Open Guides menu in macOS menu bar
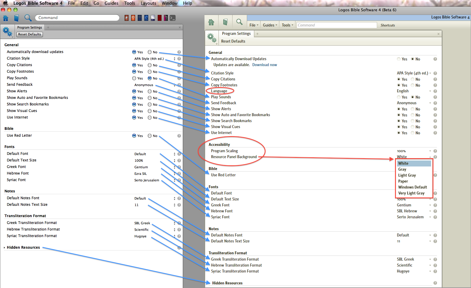This screenshot has height=288, width=471. point(111,3)
